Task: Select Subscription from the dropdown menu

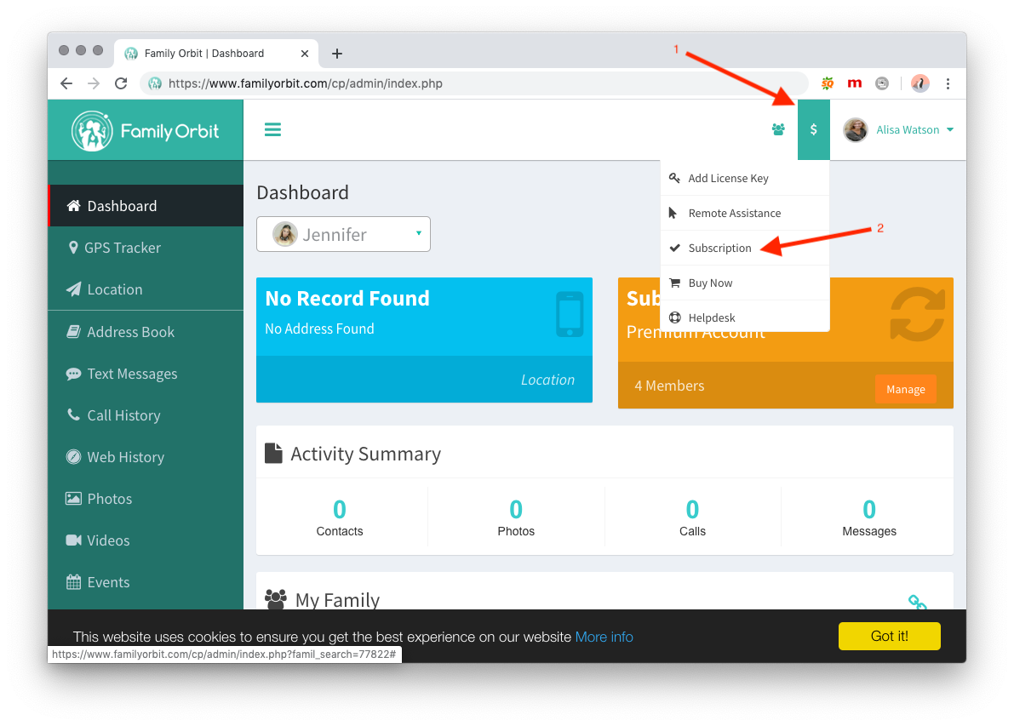Action: click(x=719, y=249)
